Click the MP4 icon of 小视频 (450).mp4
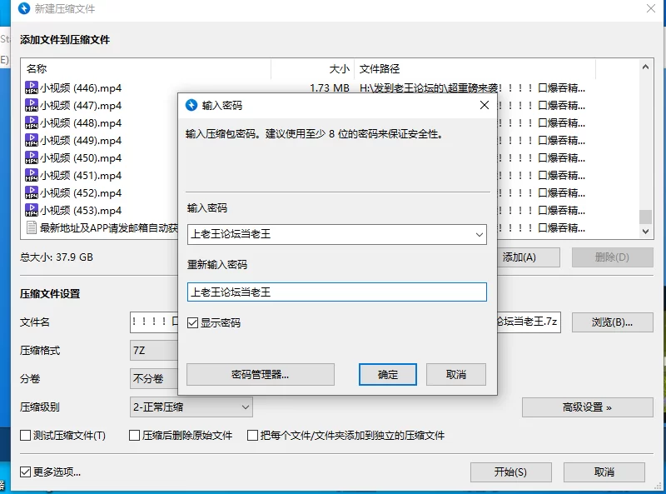Viewport: 666px width, 494px height. coord(32,157)
